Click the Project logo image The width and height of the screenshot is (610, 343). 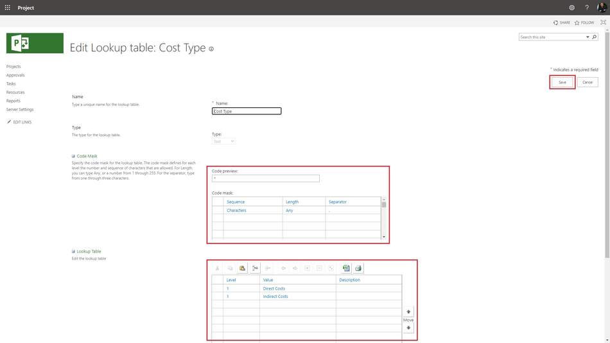coord(35,43)
